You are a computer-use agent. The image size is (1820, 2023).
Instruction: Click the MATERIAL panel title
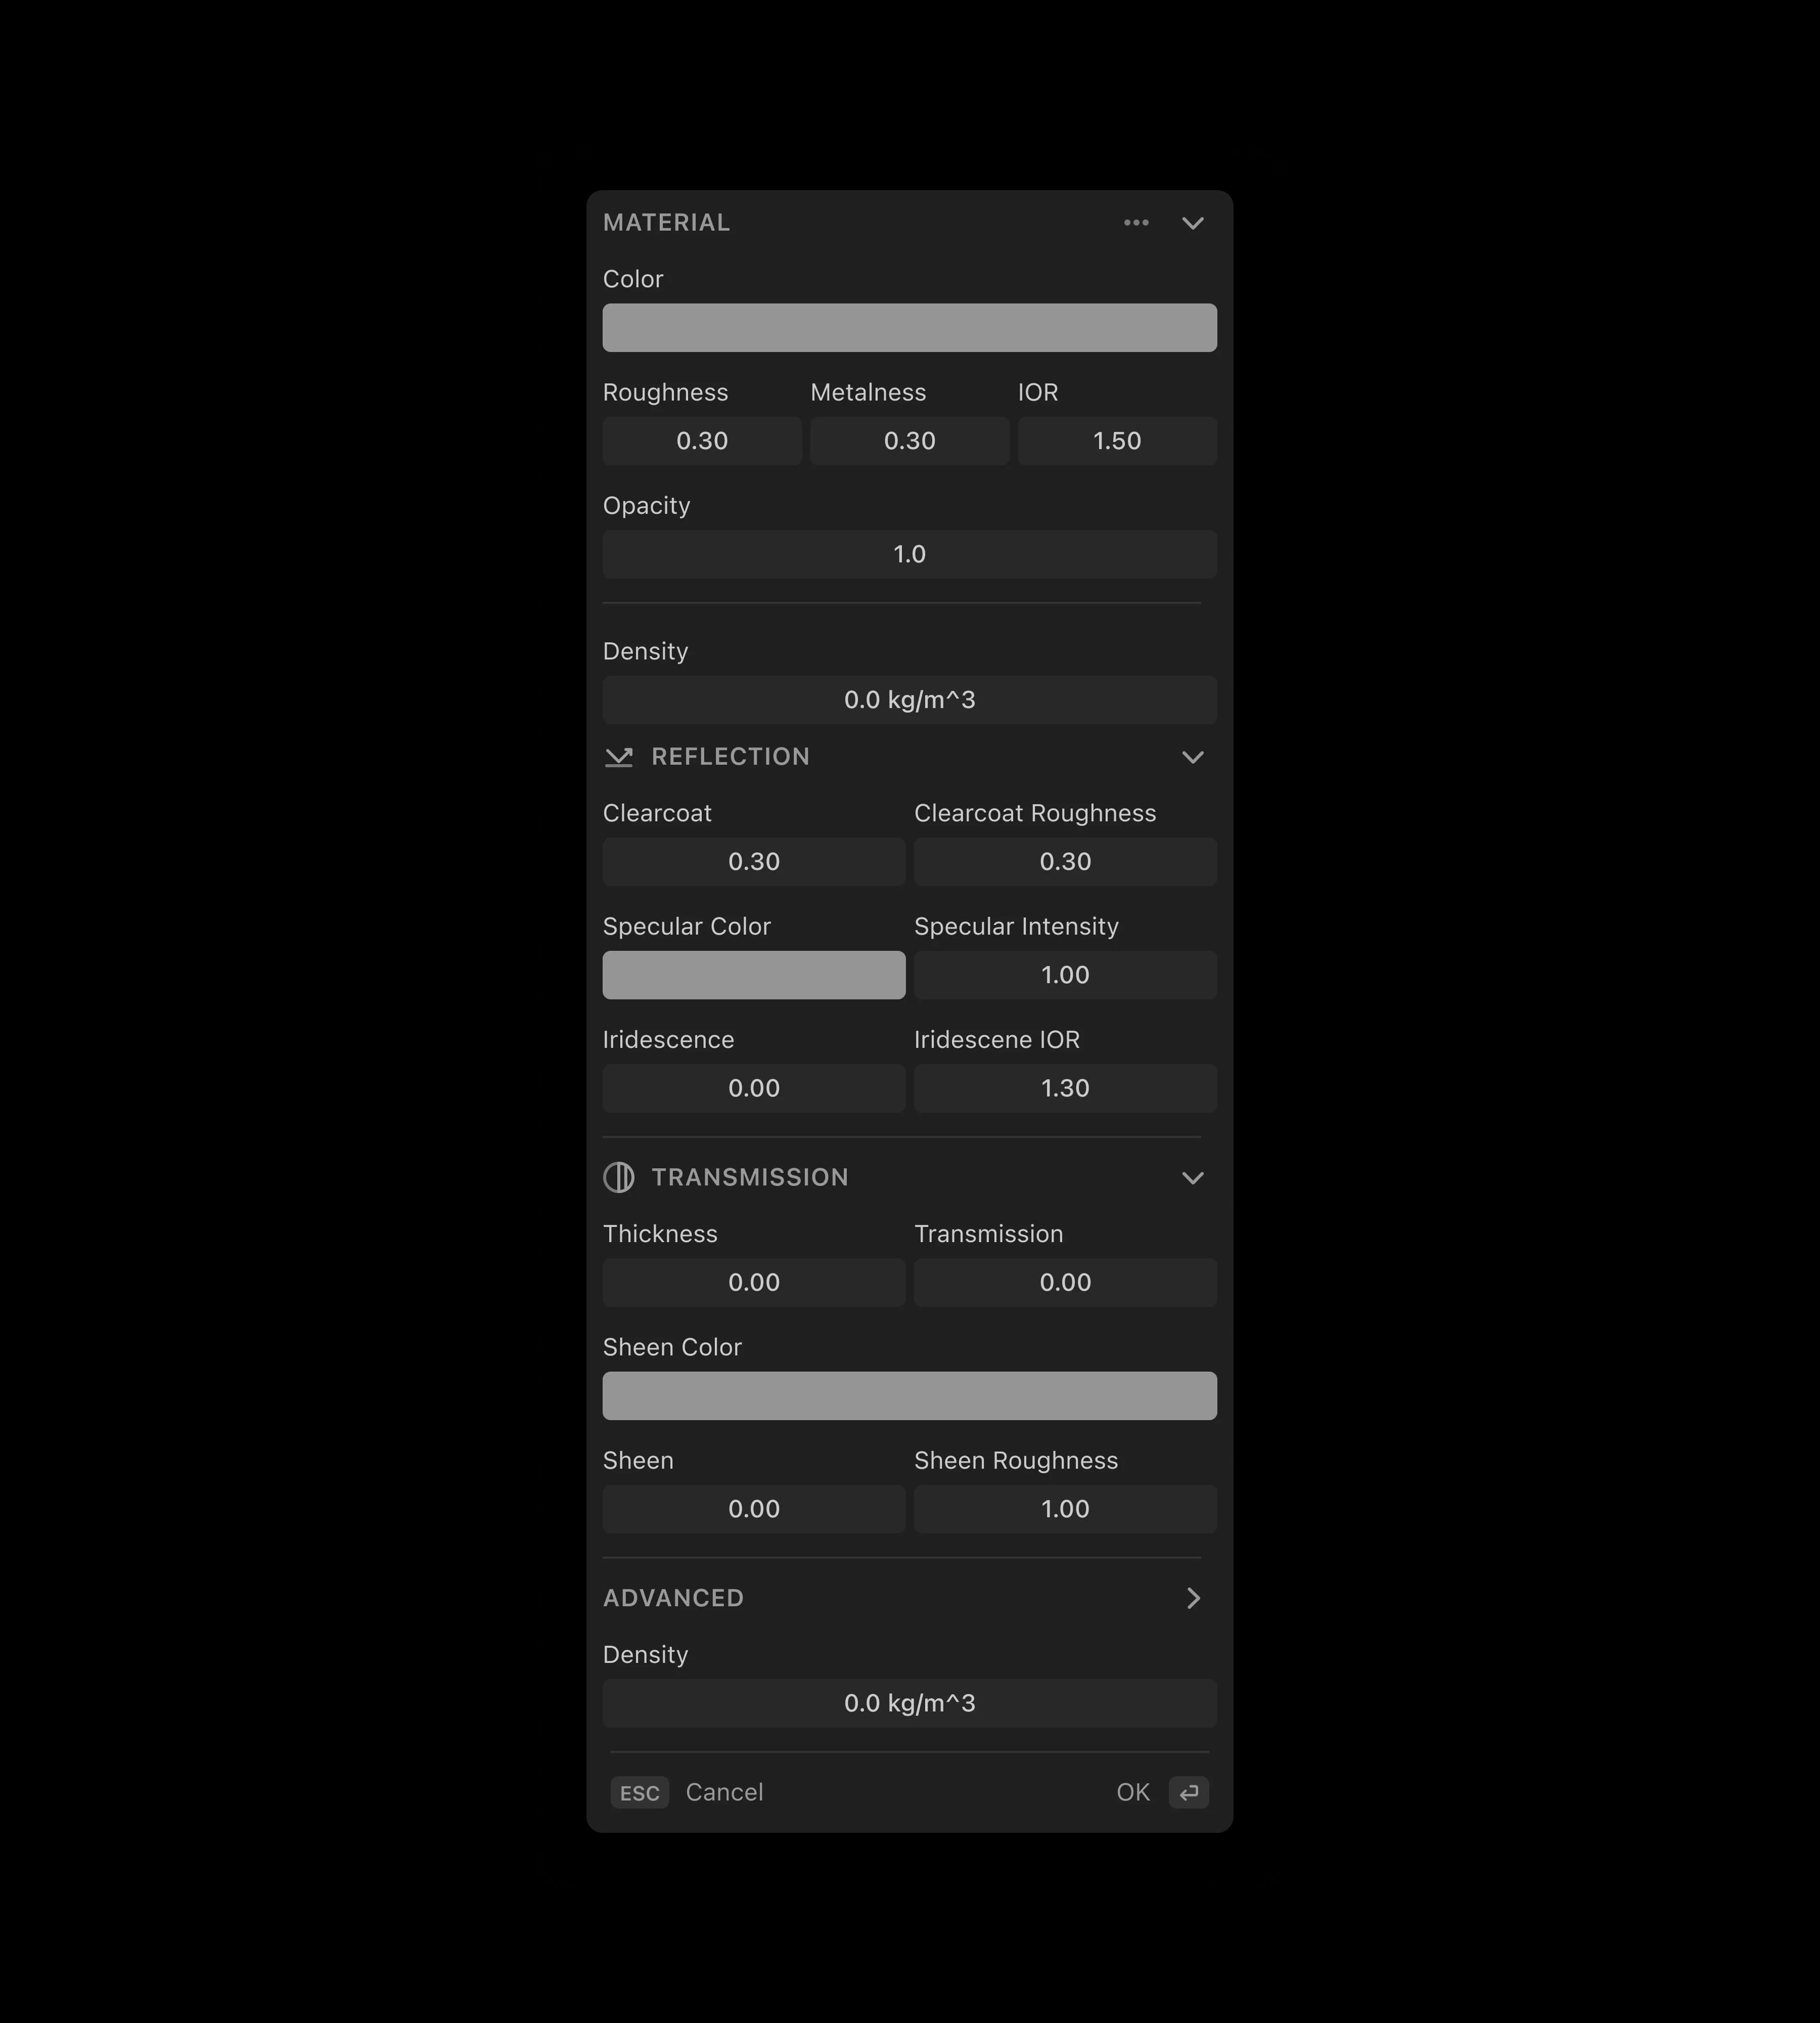point(666,223)
